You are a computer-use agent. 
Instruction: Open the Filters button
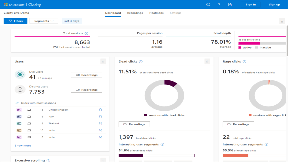[x=15, y=21]
